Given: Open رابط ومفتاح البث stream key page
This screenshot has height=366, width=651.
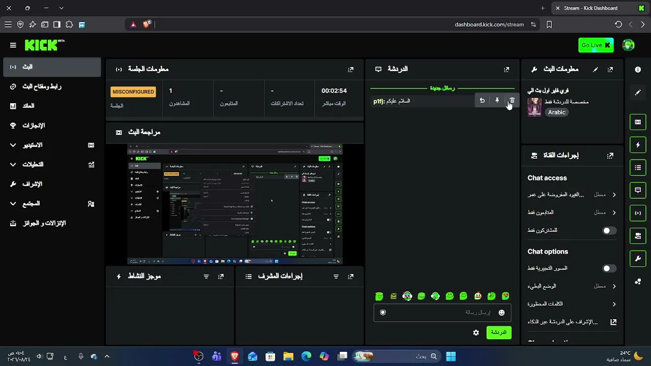Looking at the screenshot, I should [x=52, y=86].
